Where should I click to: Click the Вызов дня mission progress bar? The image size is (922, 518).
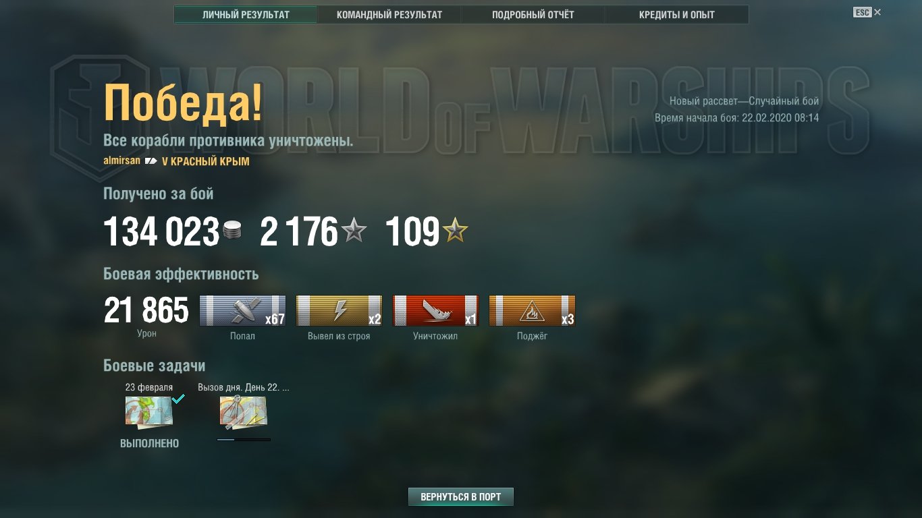point(244,440)
